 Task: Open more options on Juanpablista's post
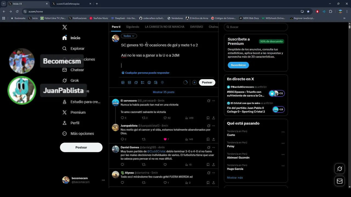(214, 126)
